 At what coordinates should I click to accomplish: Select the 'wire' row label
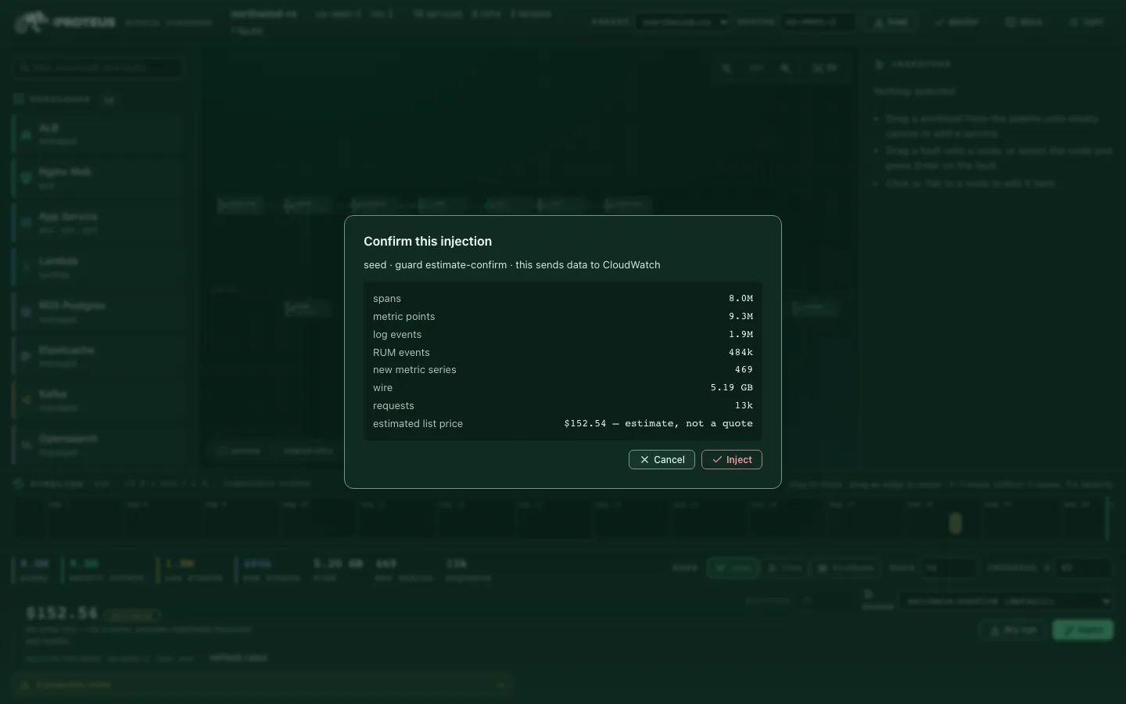click(x=382, y=388)
